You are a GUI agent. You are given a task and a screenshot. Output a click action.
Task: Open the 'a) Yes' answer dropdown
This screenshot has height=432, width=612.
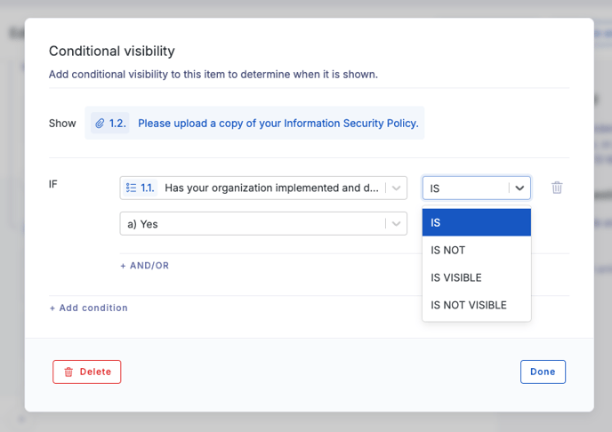click(x=263, y=224)
